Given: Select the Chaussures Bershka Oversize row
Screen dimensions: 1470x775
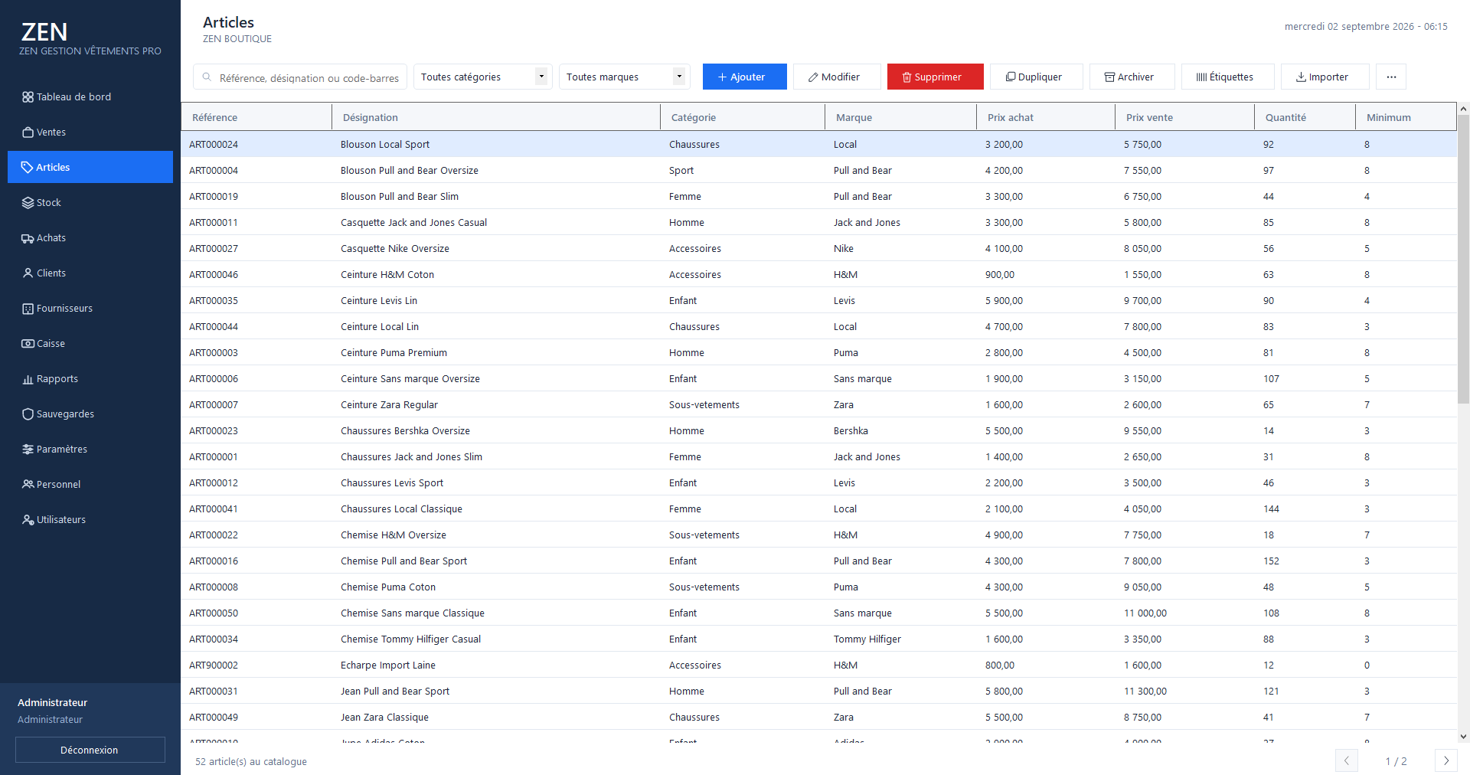Looking at the screenshot, I should point(819,430).
